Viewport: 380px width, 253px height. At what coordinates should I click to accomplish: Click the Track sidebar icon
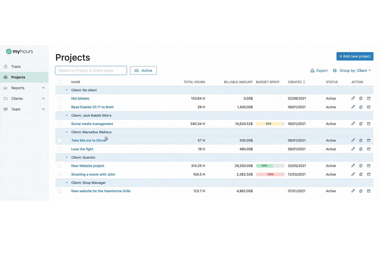(x=5, y=66)
